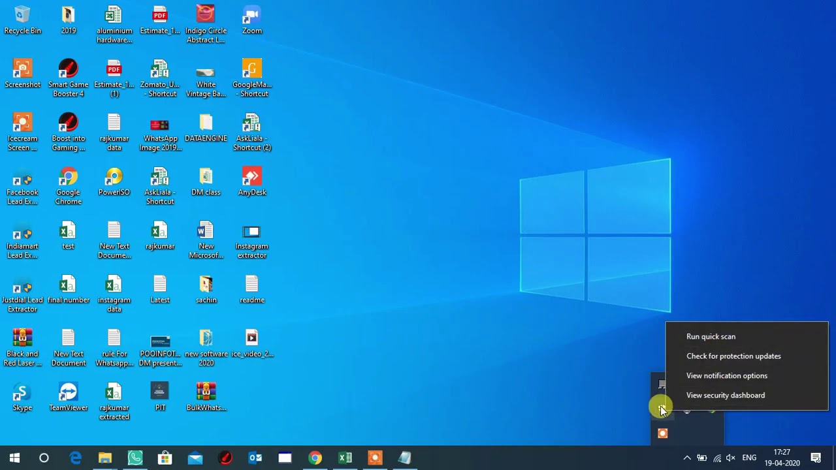
Task: Select AskLiala Shortcut (2) icon
Action: pos(252,133)
